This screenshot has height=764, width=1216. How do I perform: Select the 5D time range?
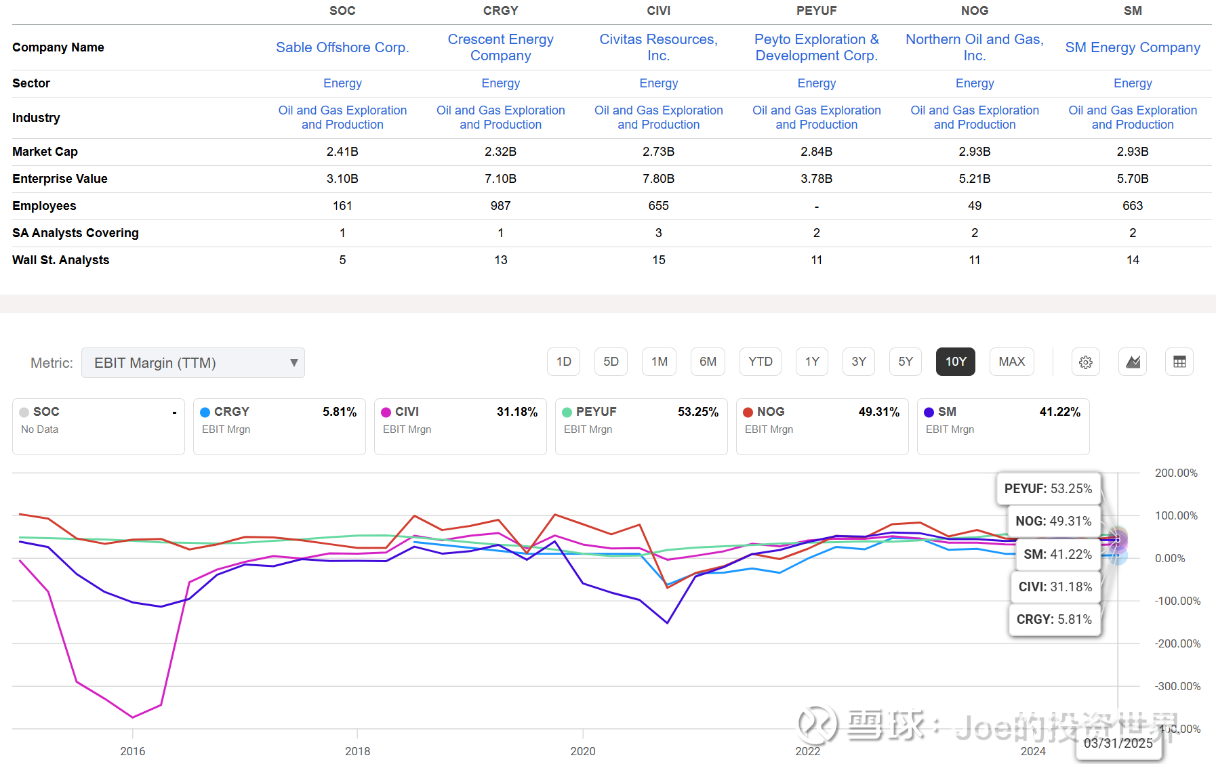(611, 362)
